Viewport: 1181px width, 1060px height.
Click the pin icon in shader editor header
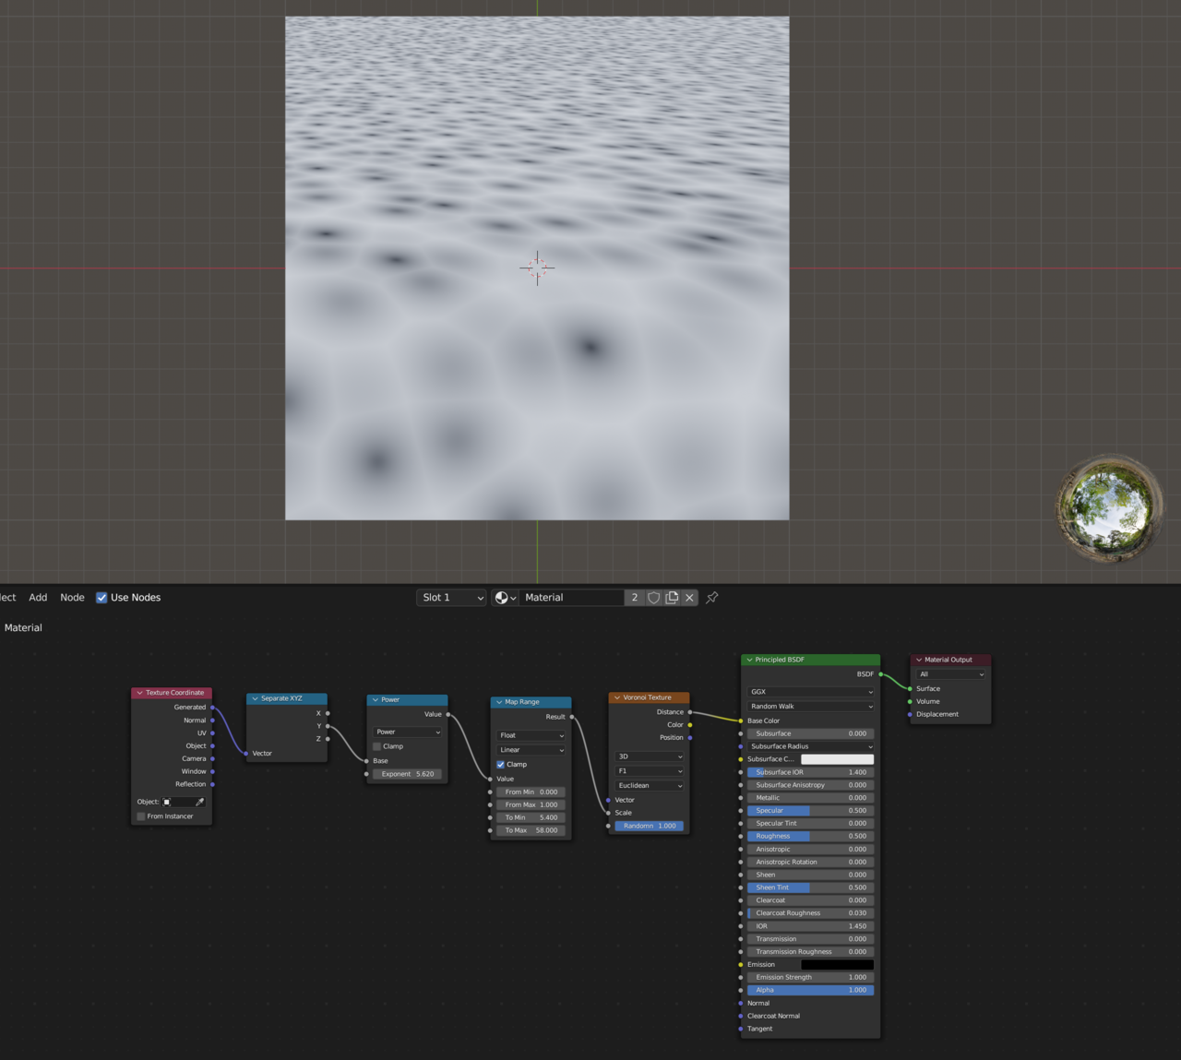coord(710,597)
